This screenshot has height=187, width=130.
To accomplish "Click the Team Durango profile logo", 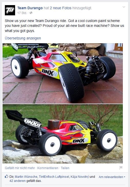I will point(10,10).
